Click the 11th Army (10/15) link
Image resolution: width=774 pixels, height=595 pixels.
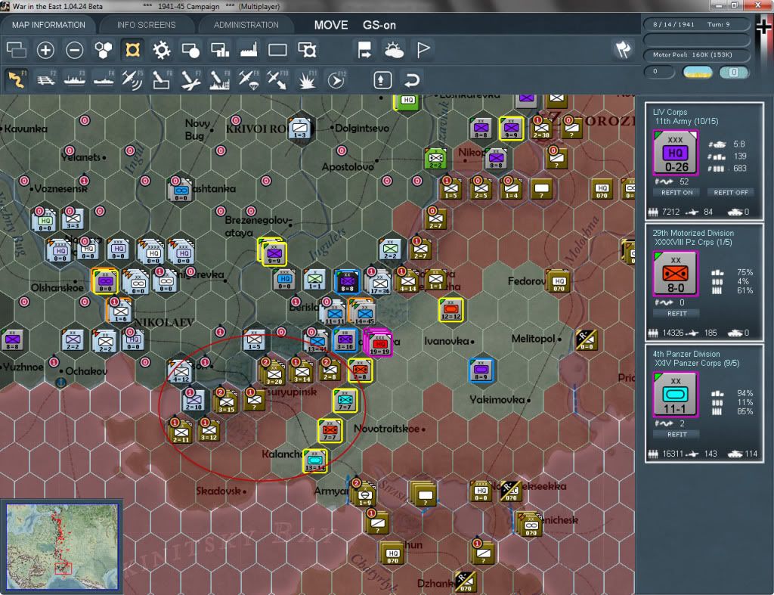[686, 122]
